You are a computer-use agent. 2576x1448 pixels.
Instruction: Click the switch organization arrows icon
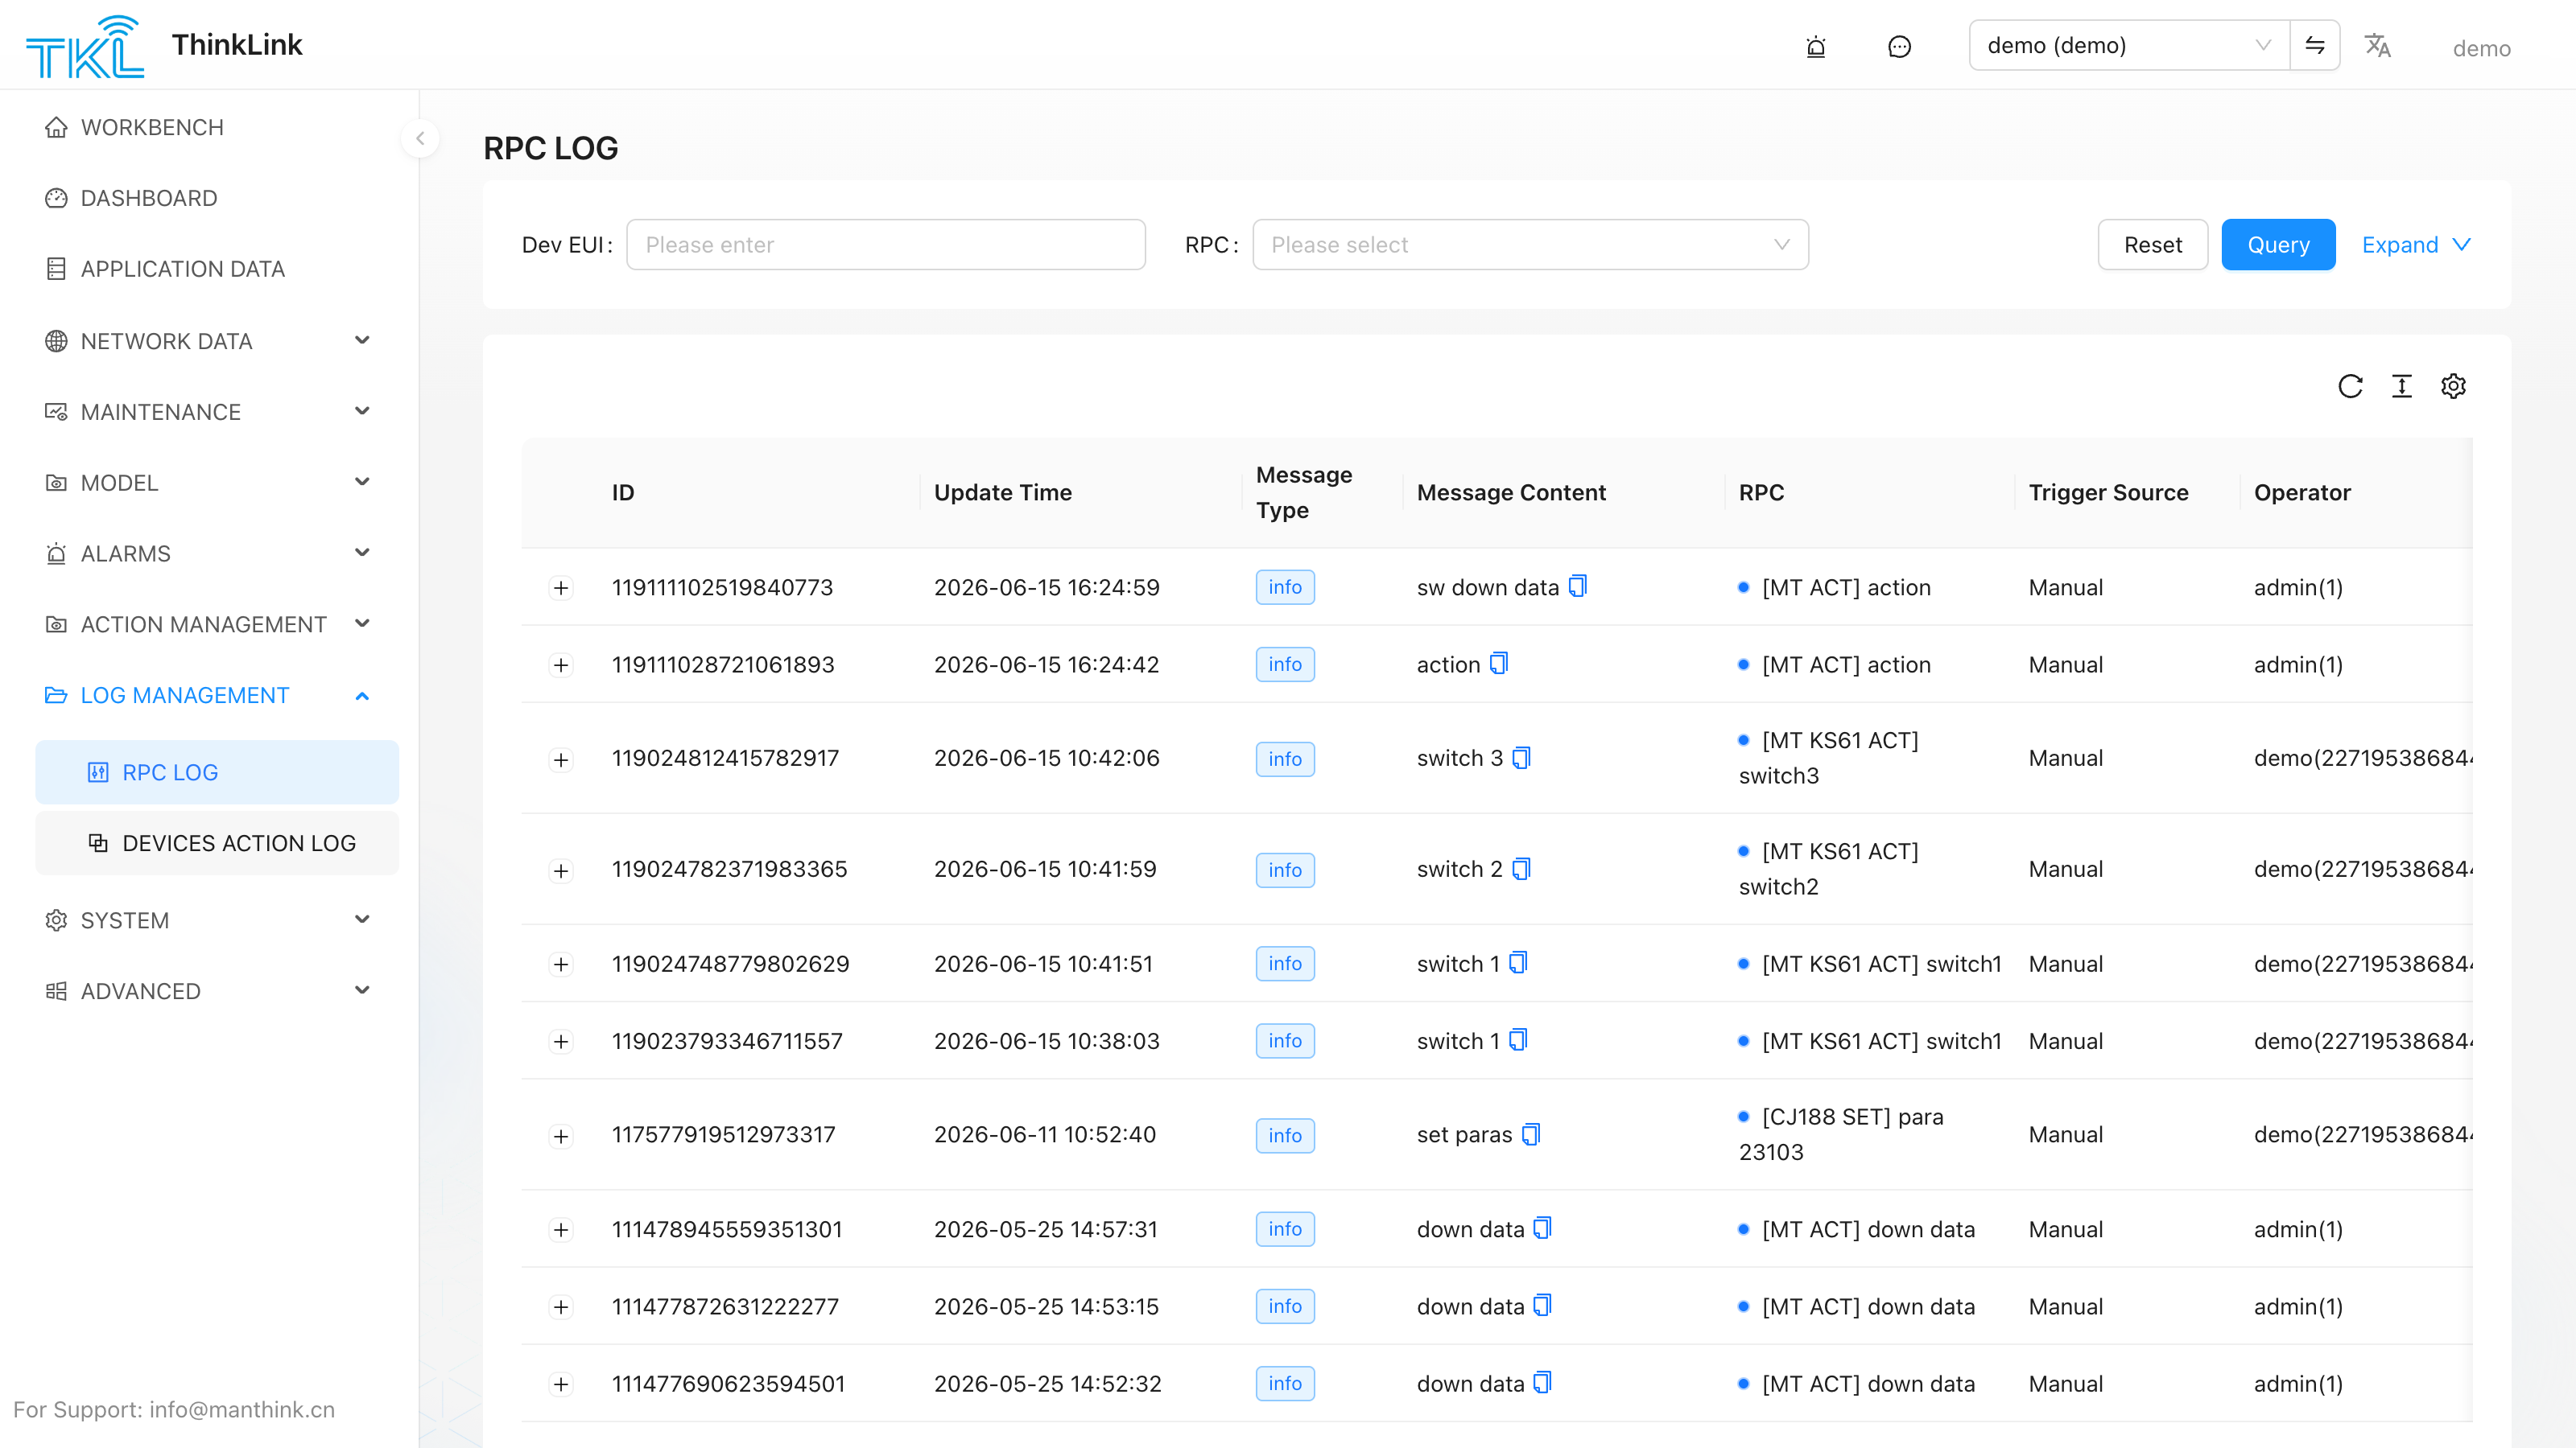pyautogui.click(x=2315, y=45)
